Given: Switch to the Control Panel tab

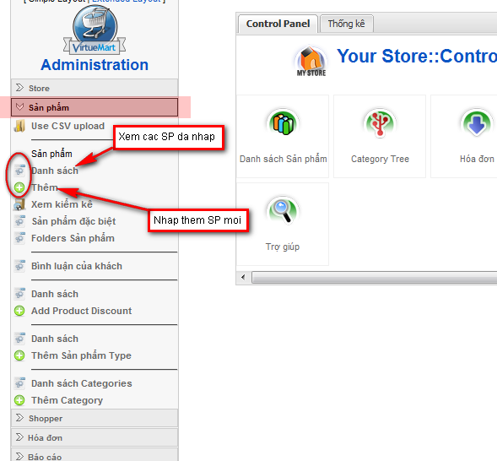Looking at the screenshot, I should point(278,24).
